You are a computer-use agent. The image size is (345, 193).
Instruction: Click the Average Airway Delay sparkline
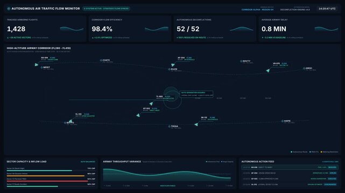pos(326,29)
